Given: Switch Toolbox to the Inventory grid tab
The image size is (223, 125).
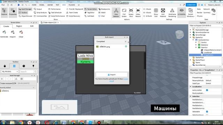Looking at the screenshot, I should tap(14, 66).
